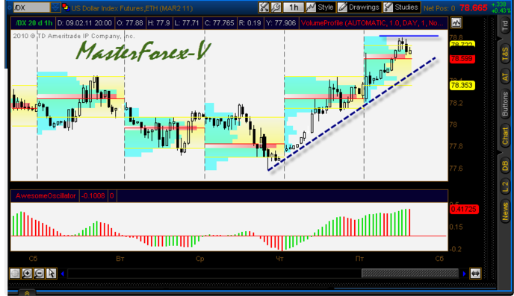The image size is (514, 296).
Task: Toggle the News sidebar tab
Action: 505,211
